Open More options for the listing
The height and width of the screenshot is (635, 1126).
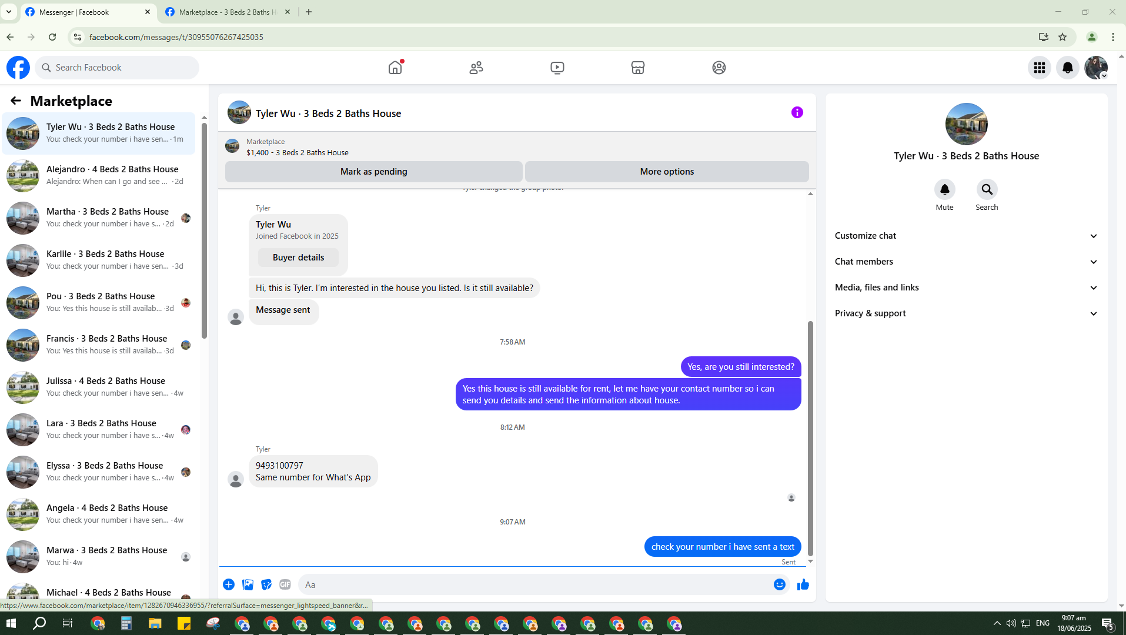click(667, 172)
